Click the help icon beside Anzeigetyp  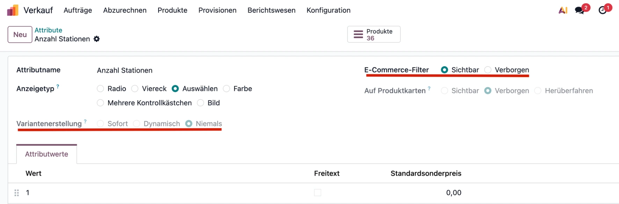[58, 86]
